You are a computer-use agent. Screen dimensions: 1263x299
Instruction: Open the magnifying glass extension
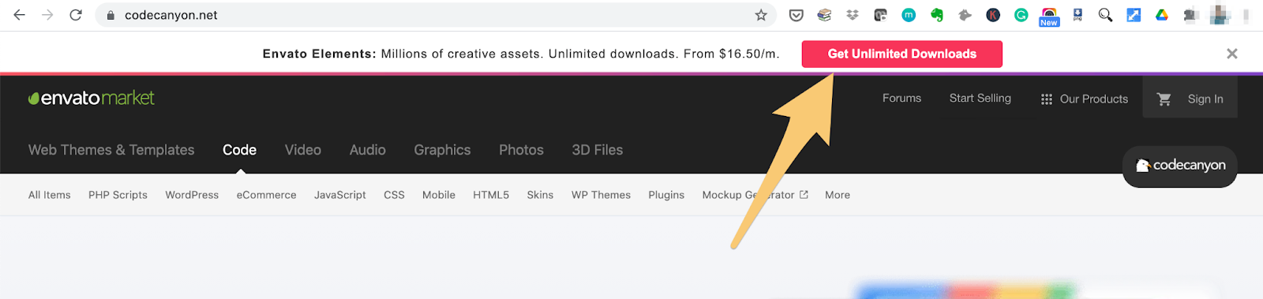coord(1105,15)
